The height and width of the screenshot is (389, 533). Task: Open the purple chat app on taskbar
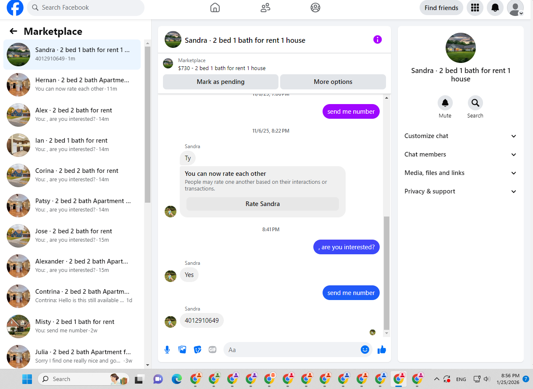point(158,379)
